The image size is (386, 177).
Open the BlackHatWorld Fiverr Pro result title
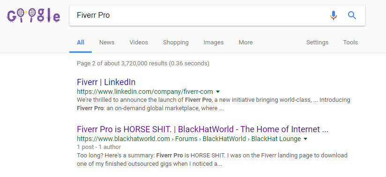tap(202, 129)
